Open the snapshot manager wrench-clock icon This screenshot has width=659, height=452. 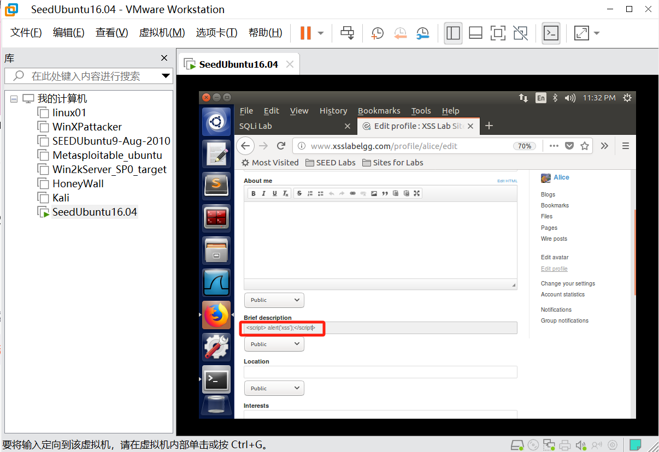click(422, 33)
